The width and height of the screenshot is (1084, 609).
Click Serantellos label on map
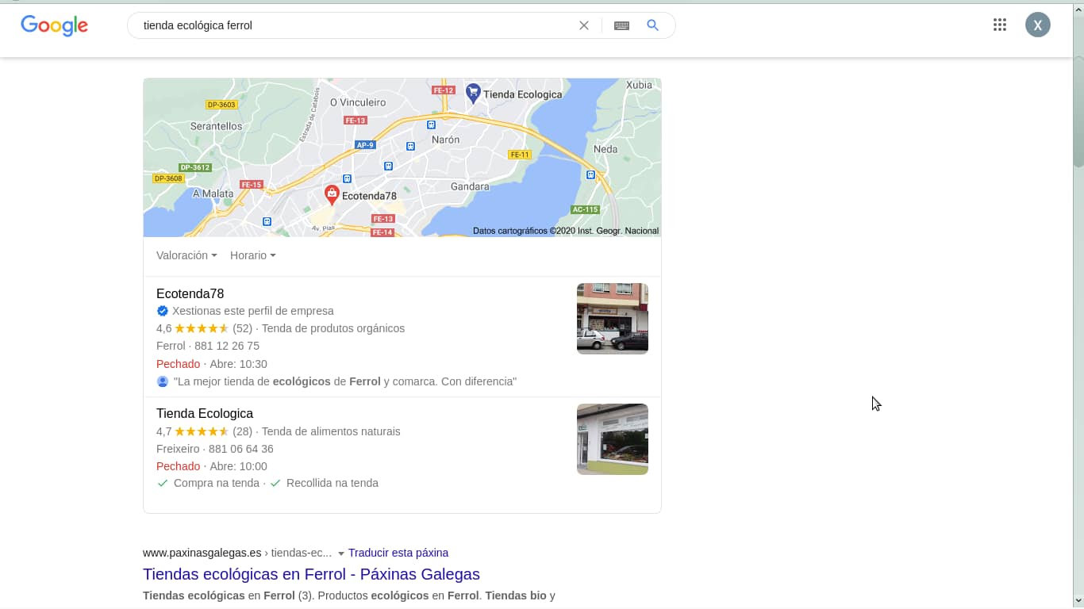click(217, 126)
